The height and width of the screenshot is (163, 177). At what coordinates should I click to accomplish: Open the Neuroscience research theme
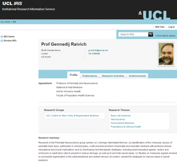click(x=118, y=119)
